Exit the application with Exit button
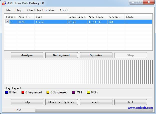The width and height of the screenshot is (156, 114). [130, 102]
